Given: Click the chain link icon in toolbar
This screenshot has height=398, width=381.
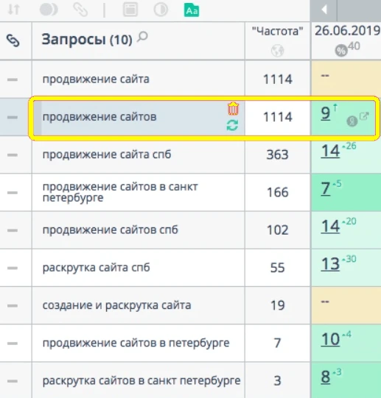Looking at the screenshot, I should click(80, 10).
